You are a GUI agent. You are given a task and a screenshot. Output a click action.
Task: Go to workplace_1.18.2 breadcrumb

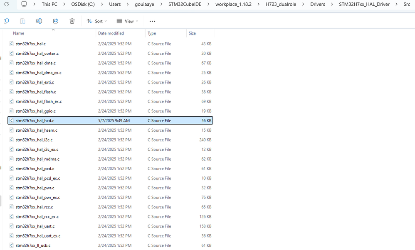click(233, 4)
